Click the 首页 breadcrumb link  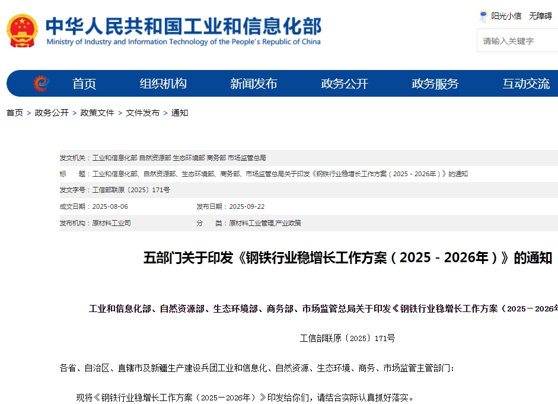15,113
